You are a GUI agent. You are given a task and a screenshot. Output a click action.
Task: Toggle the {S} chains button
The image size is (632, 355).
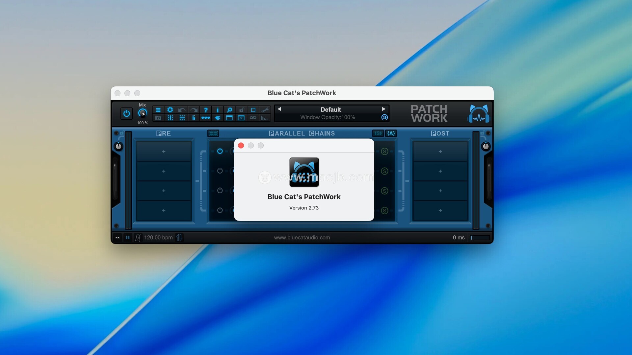[378, 133]
